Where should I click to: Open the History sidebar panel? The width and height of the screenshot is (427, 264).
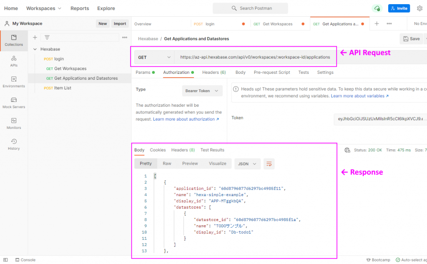[14, 144]
